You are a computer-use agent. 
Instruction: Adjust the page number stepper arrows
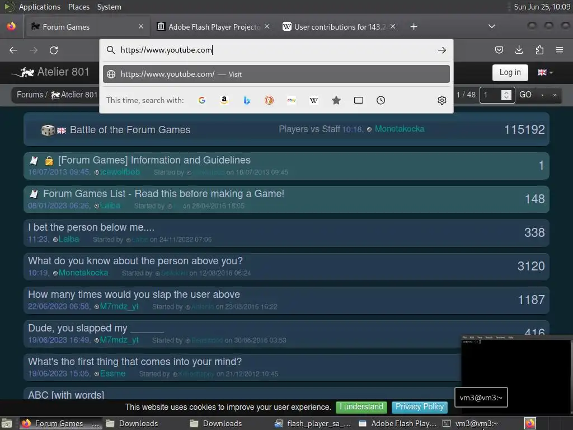click(506, 95)
